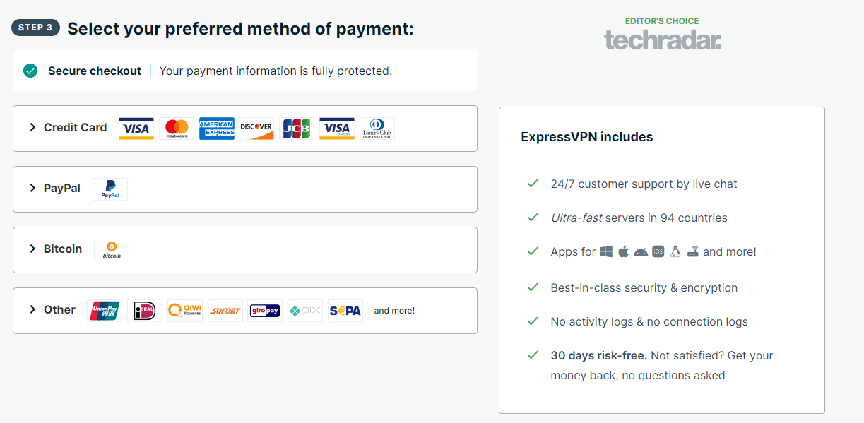This screenshot has width=864, height=423.
Task: Click the Discover card icon
Action: pos(256,129)
